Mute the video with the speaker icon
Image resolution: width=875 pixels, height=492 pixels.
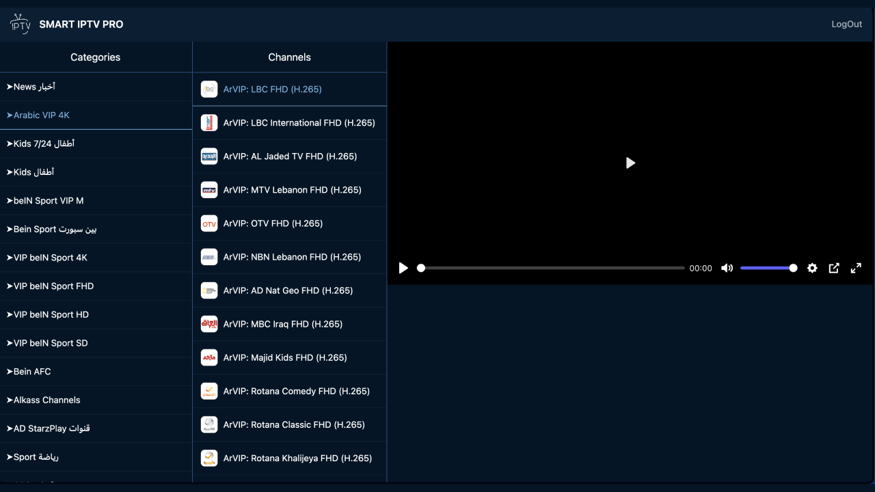pos(727,268)
